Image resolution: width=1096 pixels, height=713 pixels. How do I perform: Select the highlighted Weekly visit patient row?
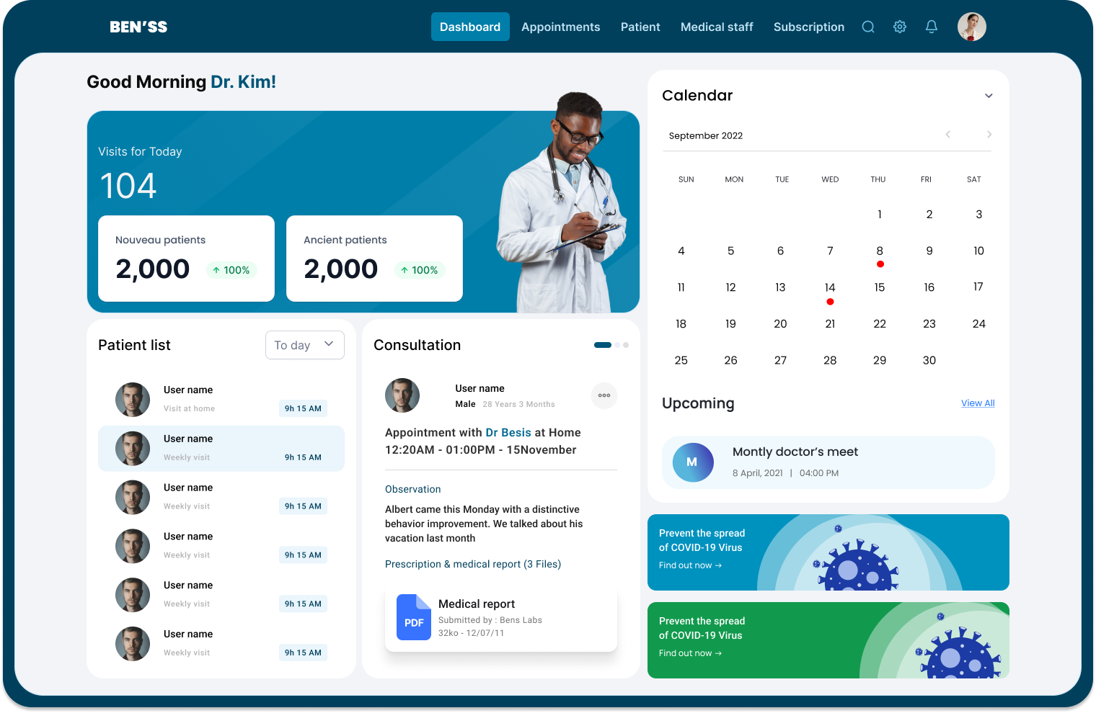(221, 449)
